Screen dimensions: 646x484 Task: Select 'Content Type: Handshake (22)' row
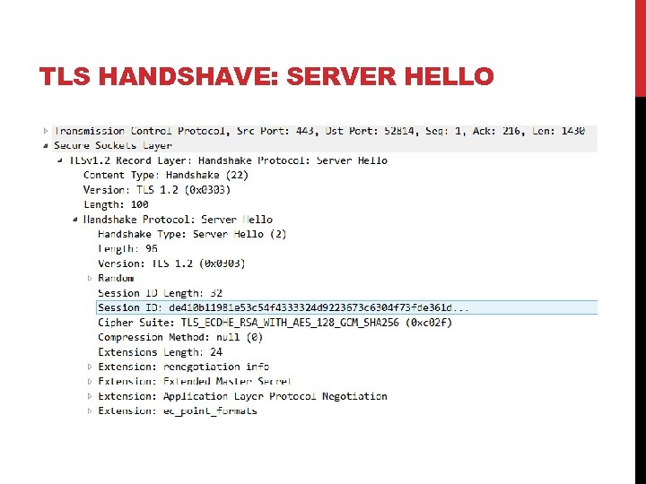click(166, 176)
